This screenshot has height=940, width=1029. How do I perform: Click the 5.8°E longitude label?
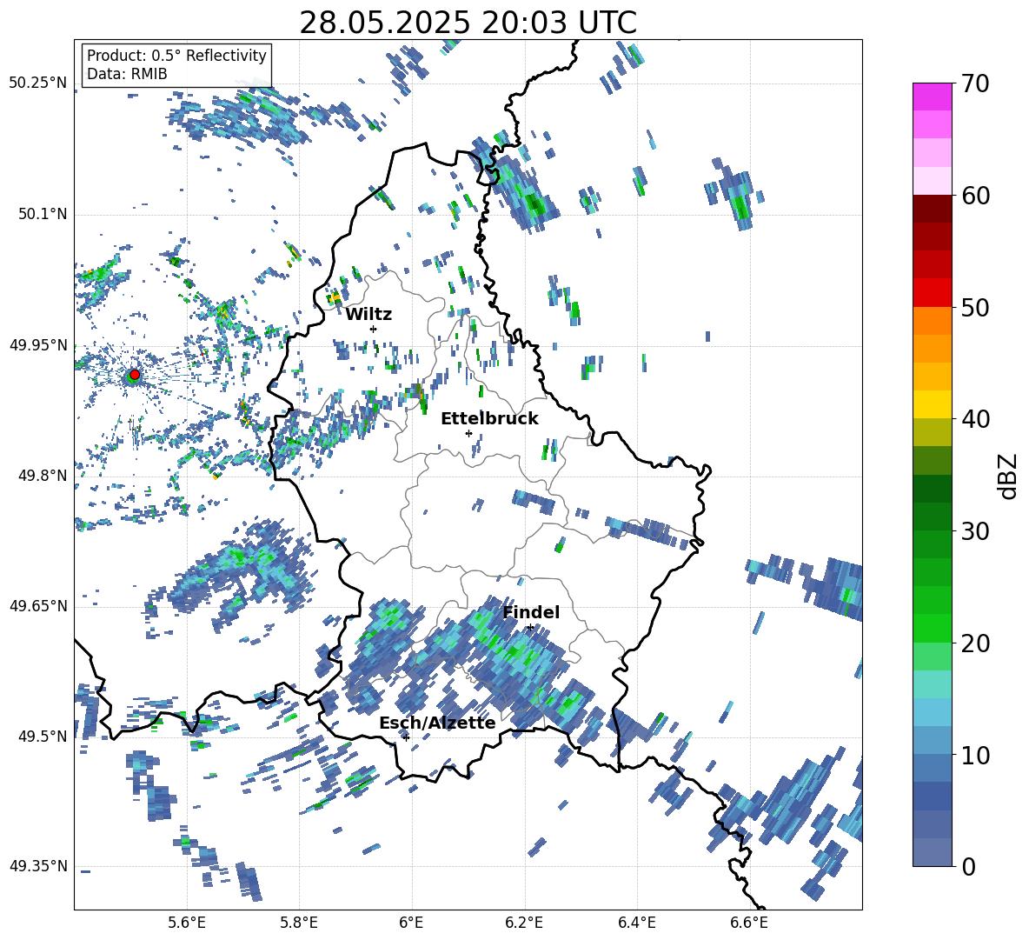299,923
